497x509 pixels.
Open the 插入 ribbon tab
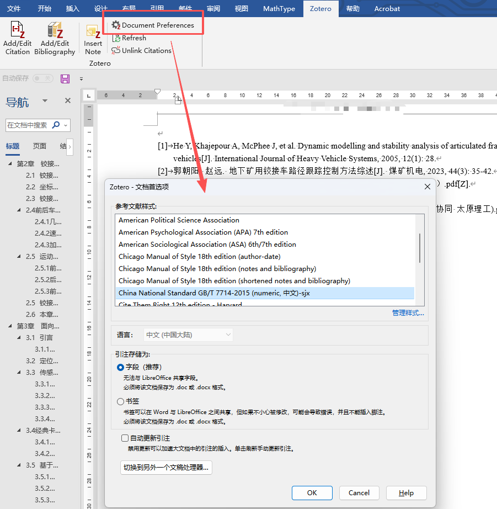coord(73,9)
